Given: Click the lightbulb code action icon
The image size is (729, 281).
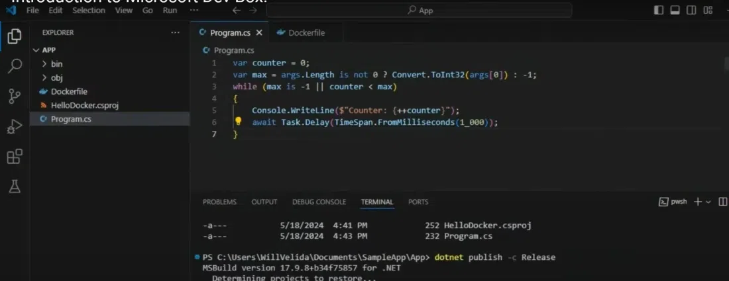Looking at the screenshot, I should click(238, 122).
